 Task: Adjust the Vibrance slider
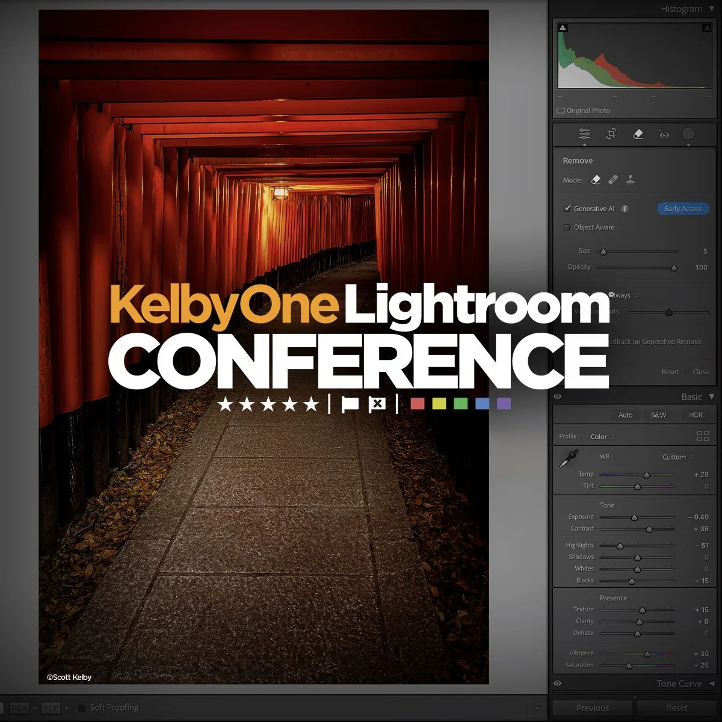637,653
